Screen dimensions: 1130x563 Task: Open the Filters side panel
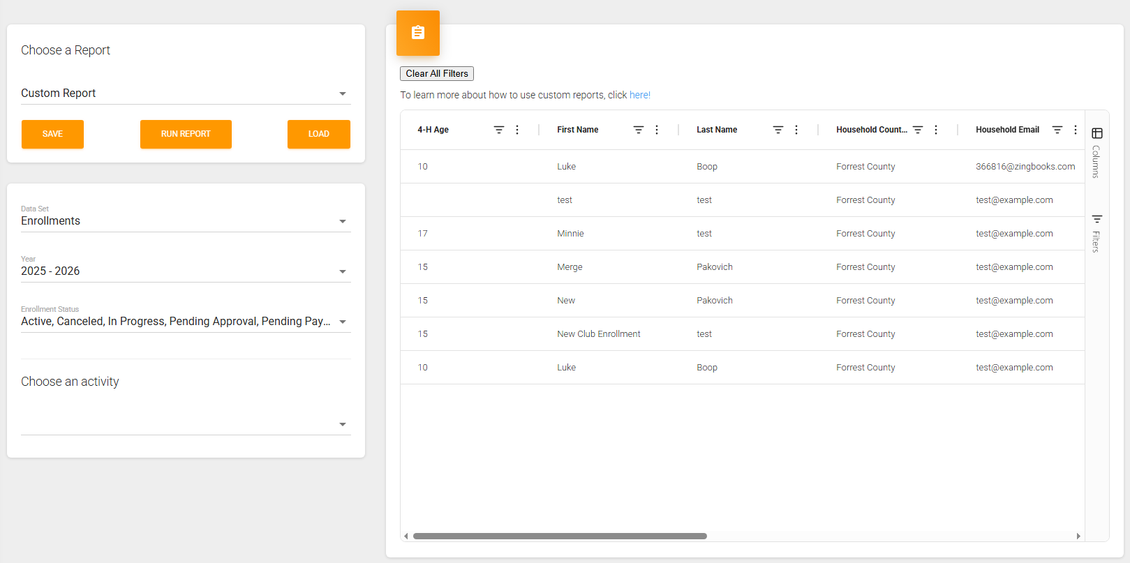tap(1096, 233)
